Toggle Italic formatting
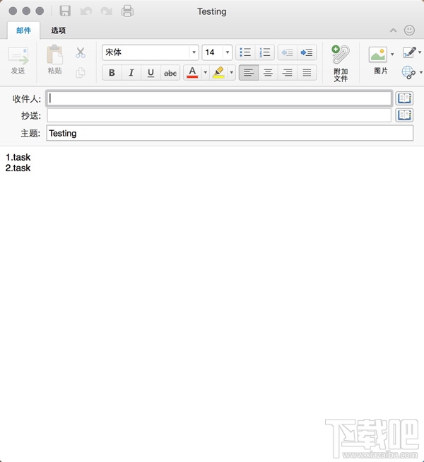Screen dimensions: 424x462 (x=131, y=72)
